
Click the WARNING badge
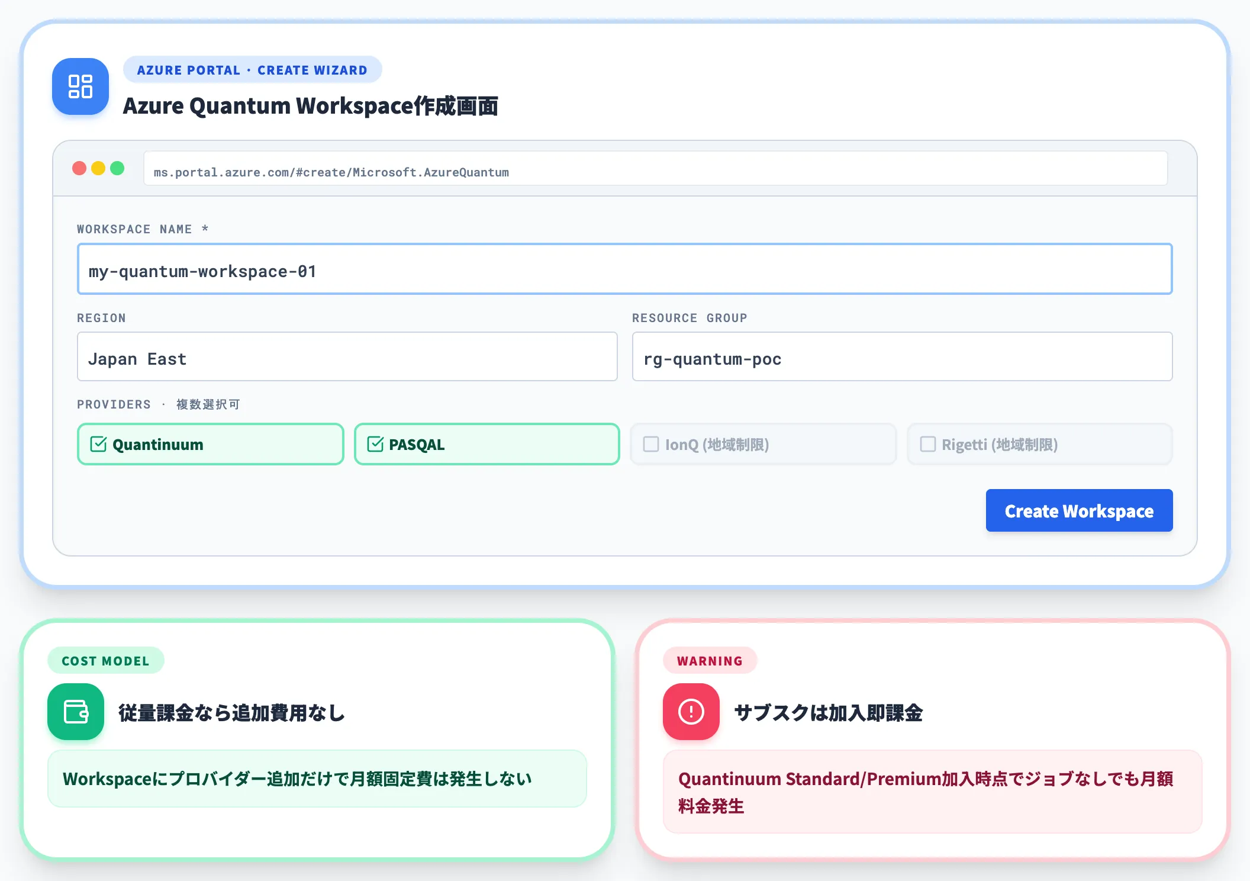[x=710, y=661]
